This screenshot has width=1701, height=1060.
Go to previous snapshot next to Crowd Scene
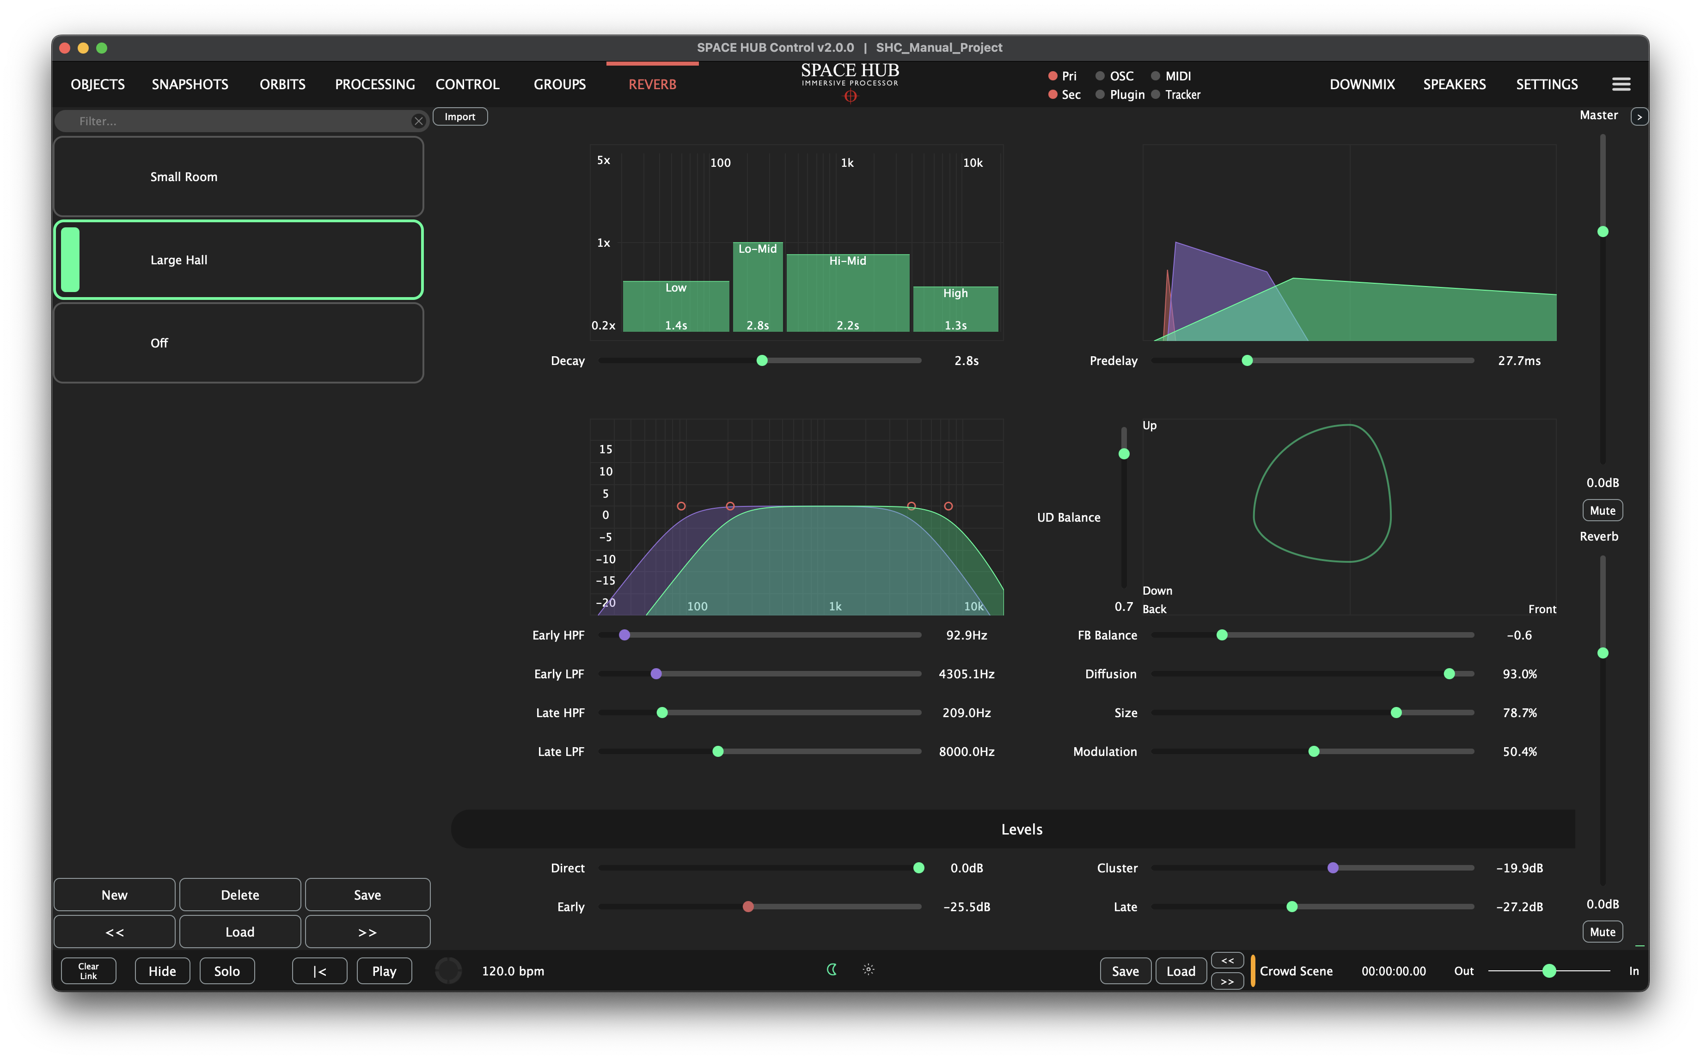(x=1227, y=961)
